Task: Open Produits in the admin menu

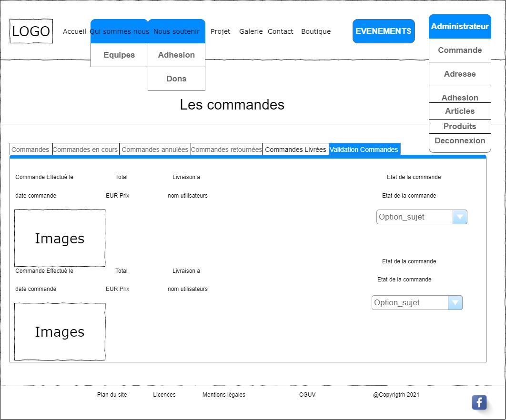Action: coord(460,127)
